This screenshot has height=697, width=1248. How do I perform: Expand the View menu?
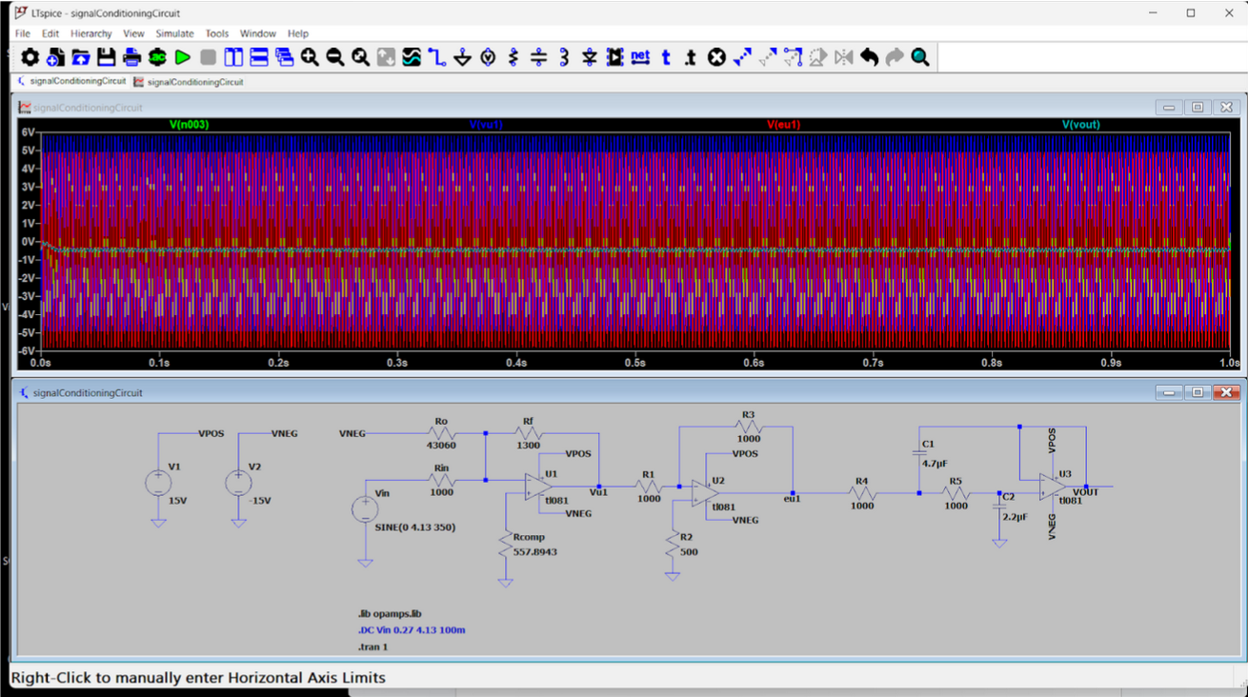coord(133,33)
